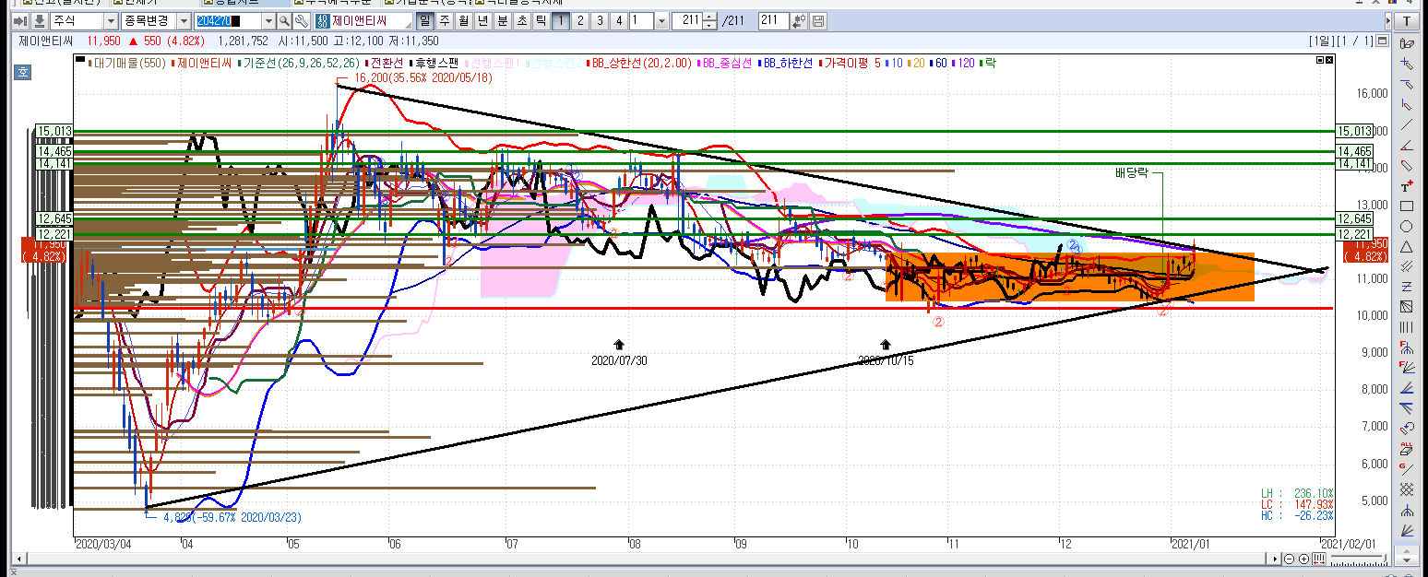This screenshot has height=577, width=1428.
Task: Close the chart pane with small X
Action: pos(1329,59)
